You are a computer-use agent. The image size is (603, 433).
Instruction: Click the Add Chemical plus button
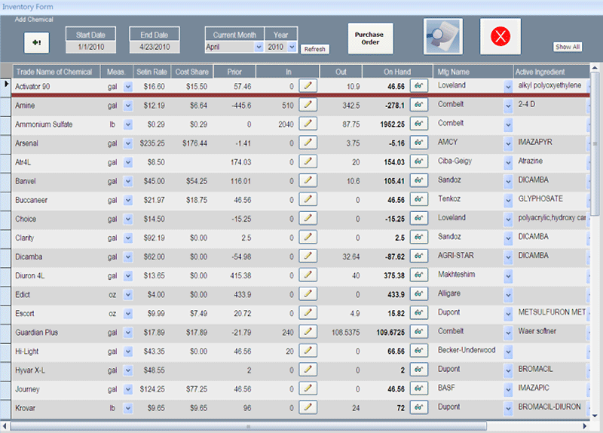36,42
